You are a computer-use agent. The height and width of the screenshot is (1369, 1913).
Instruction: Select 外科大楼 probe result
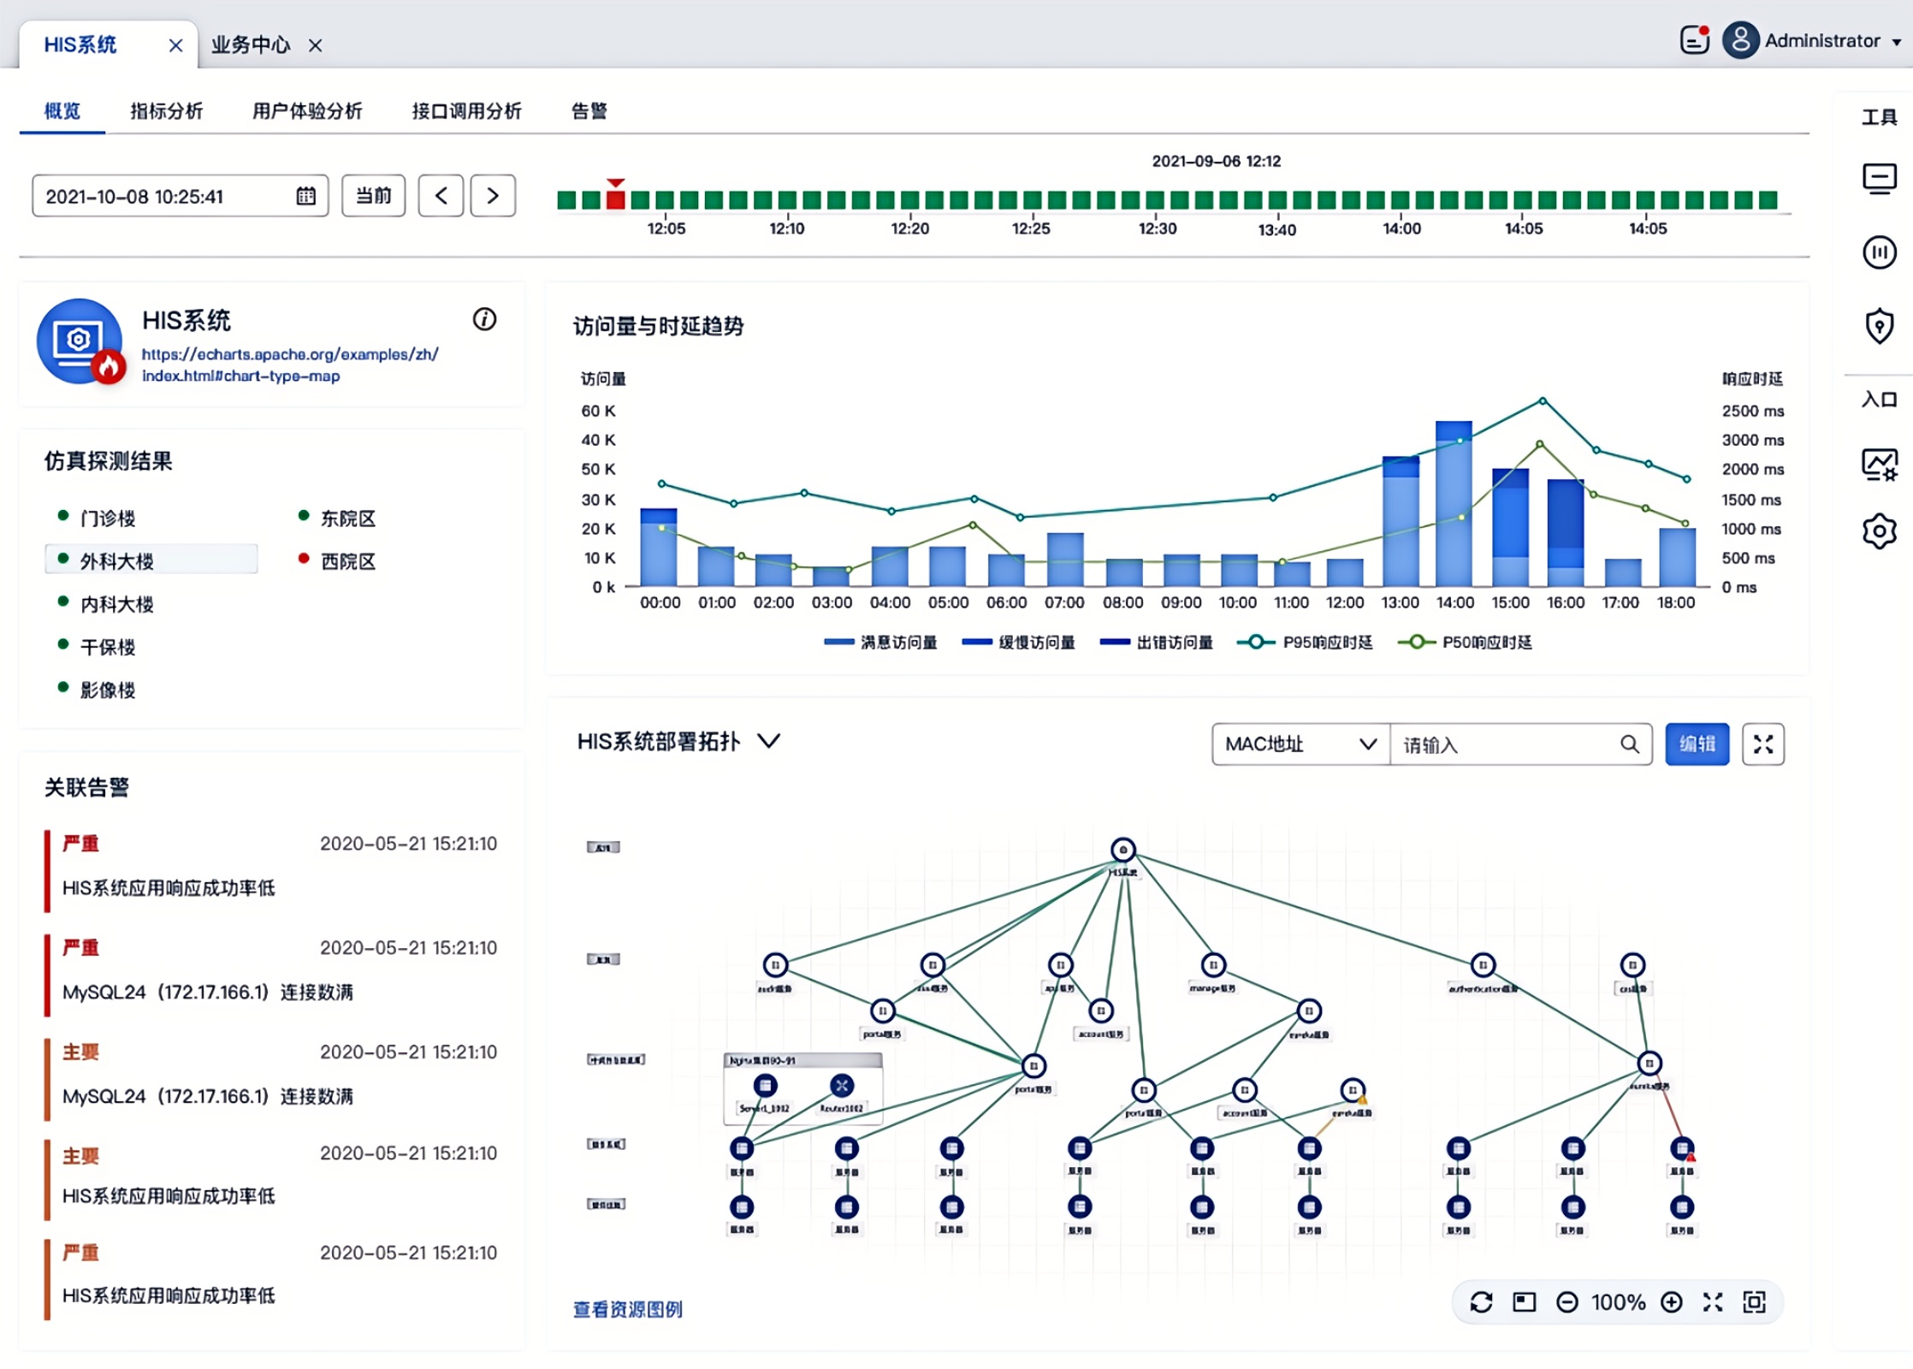tap(151, 560)
